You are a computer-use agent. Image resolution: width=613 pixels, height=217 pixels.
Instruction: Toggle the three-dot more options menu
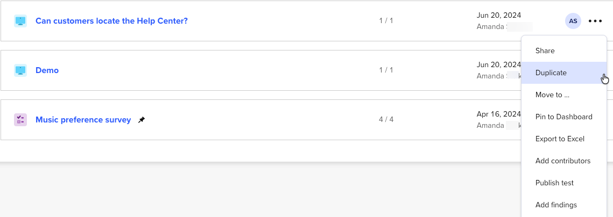(595, 21)
